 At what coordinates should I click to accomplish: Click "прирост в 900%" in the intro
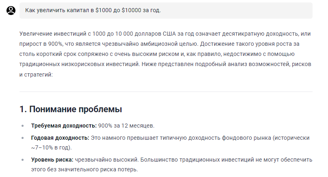pos(41,44)
